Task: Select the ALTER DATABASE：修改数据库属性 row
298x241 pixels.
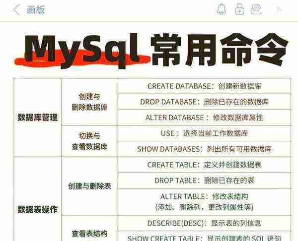Action: coord(204,118)
